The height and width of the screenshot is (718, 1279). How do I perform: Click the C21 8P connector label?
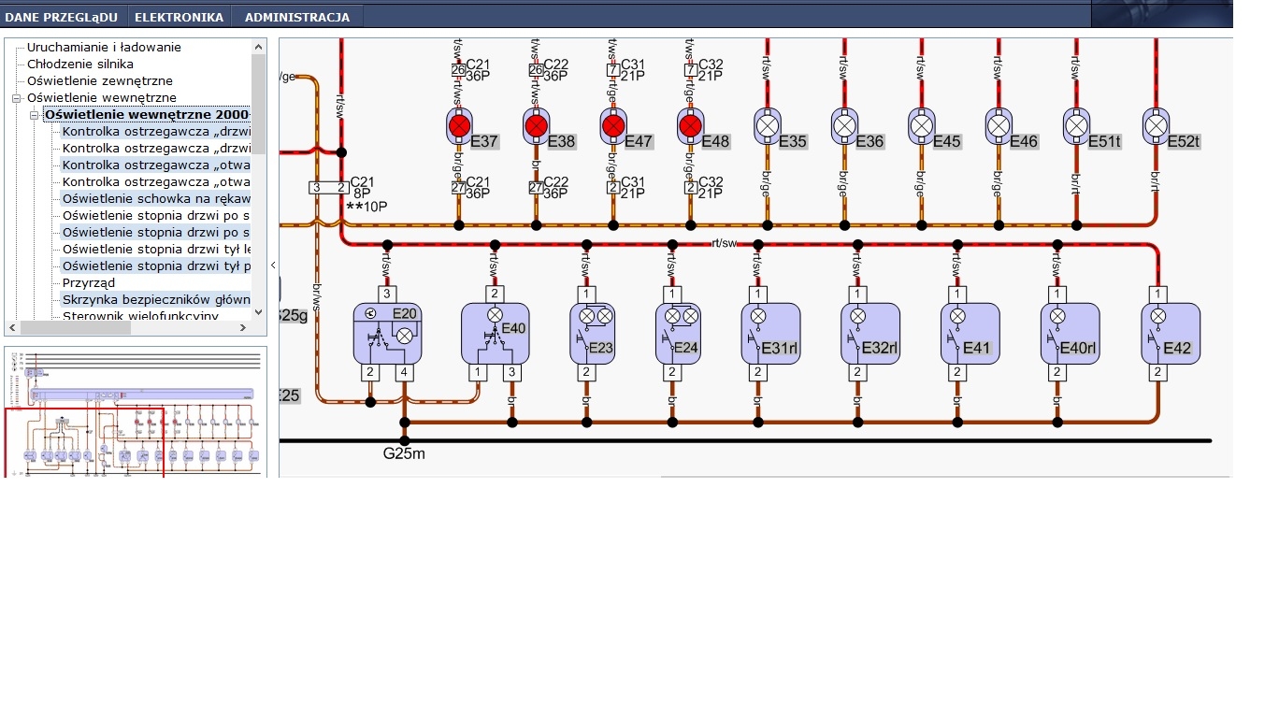click(x=363, y=188)
